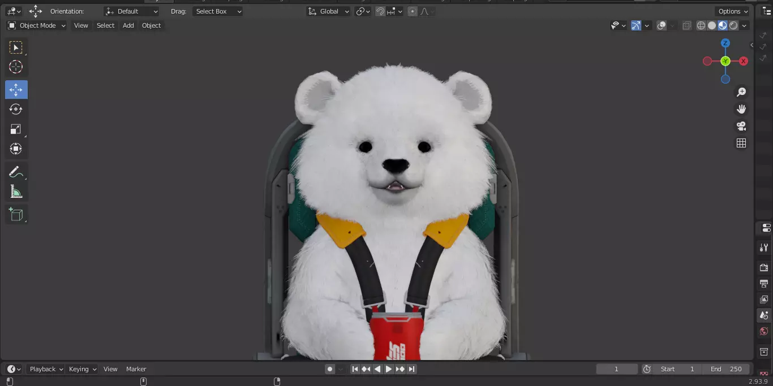Open the shading options dropdown arrow

point(745,25)
